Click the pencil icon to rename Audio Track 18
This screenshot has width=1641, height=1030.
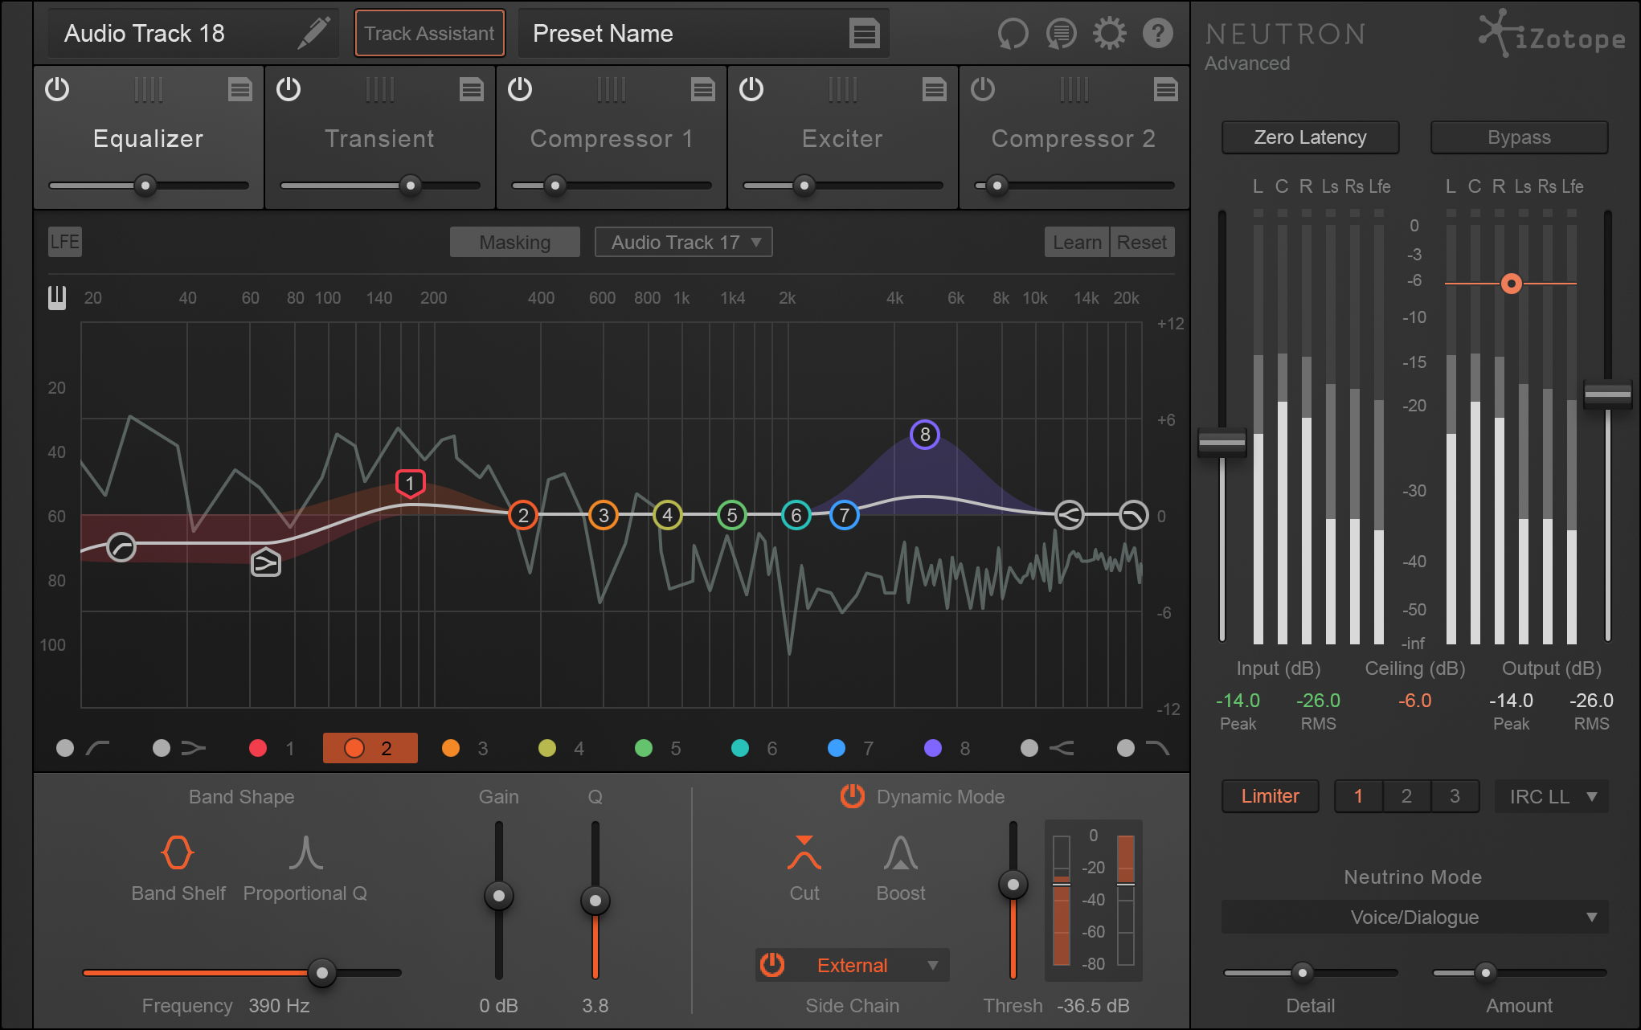tap(314, 33)
